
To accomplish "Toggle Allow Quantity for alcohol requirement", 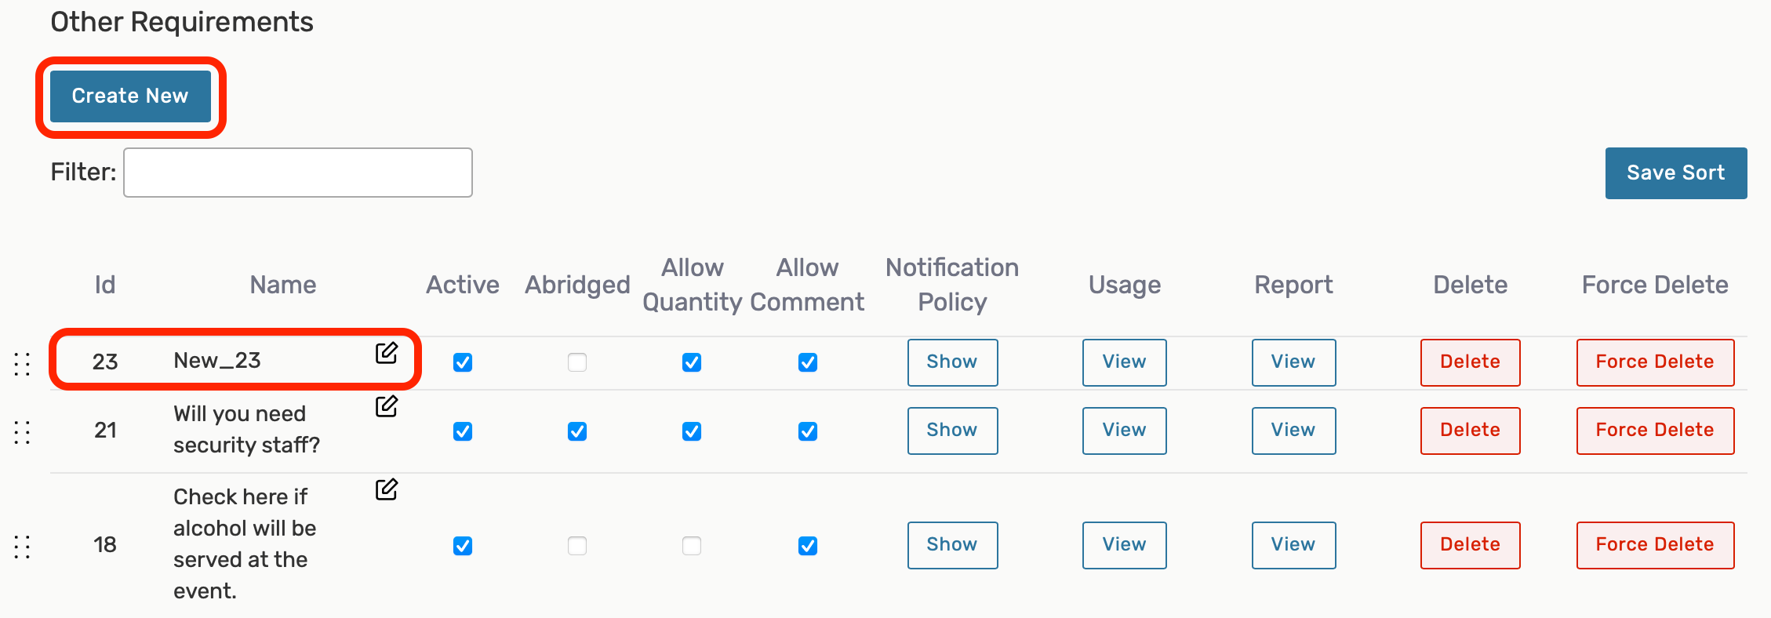I will pos(692,546).
